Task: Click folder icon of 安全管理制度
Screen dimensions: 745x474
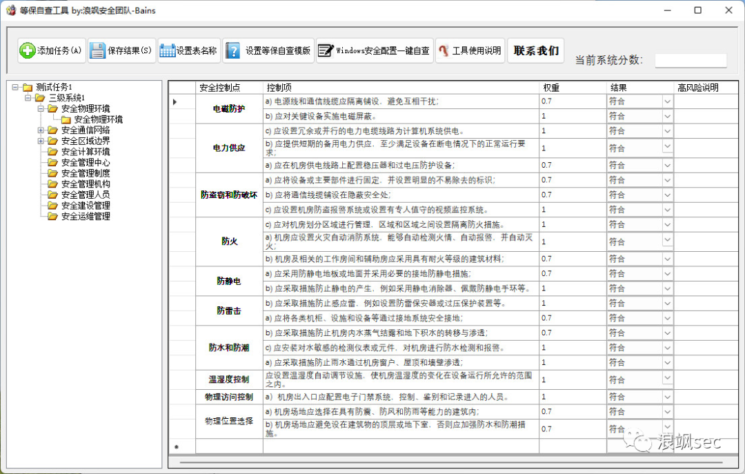Action: click(52, 173)
